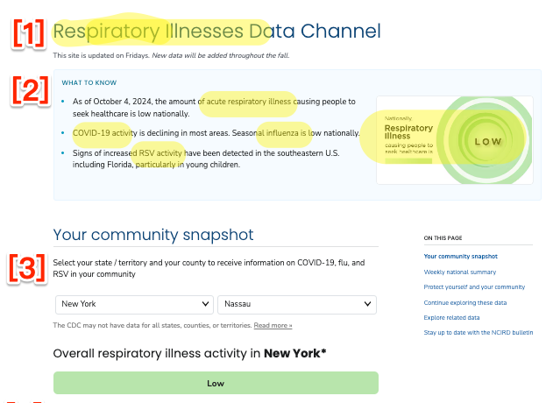The height and width of the screenshot is (403, 546).
Task: Open Protect yourself and your community link
Action: (474, 287)
